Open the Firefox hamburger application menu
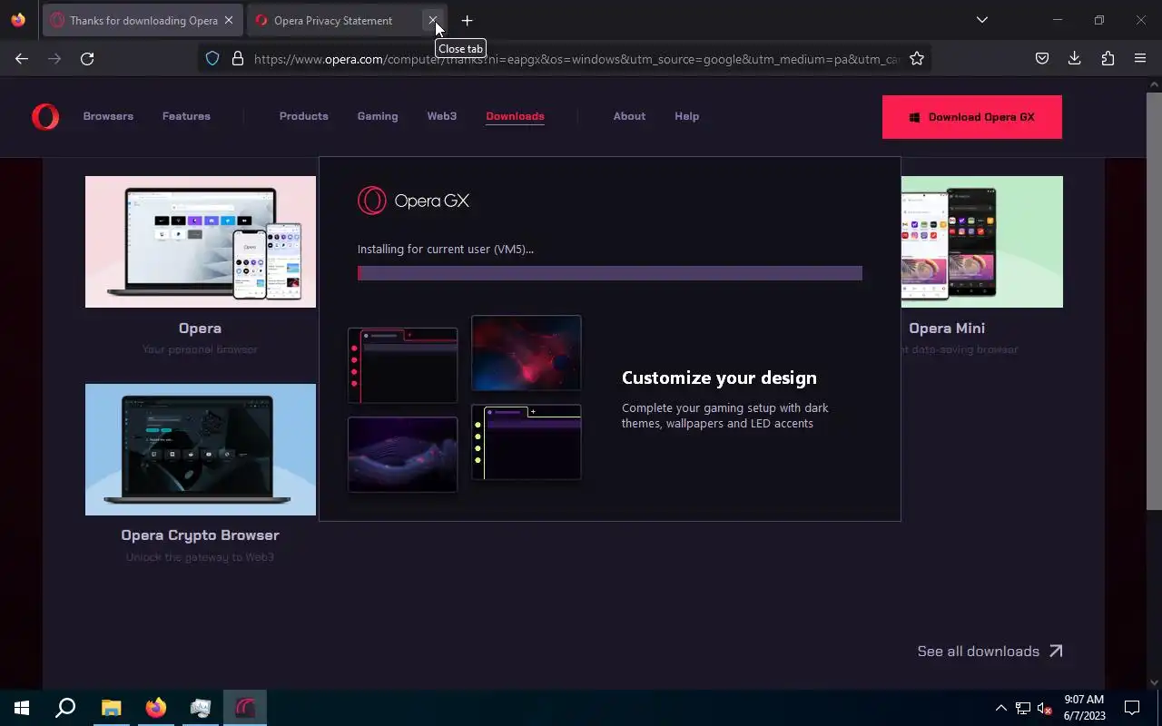The image size is (1162, 726). point(1140,58)
